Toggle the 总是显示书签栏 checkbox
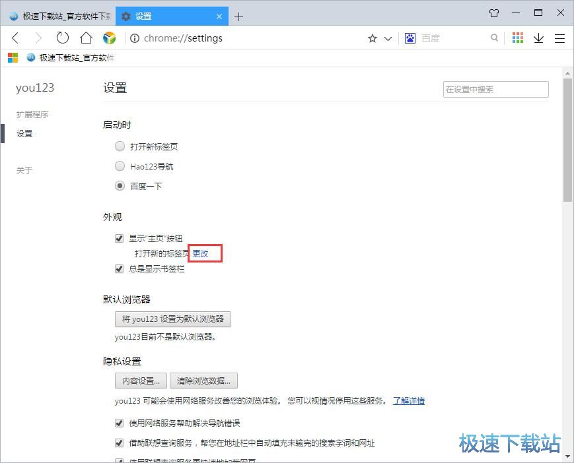The width and height of the screenshot is (574, 463). coord(120,269)
